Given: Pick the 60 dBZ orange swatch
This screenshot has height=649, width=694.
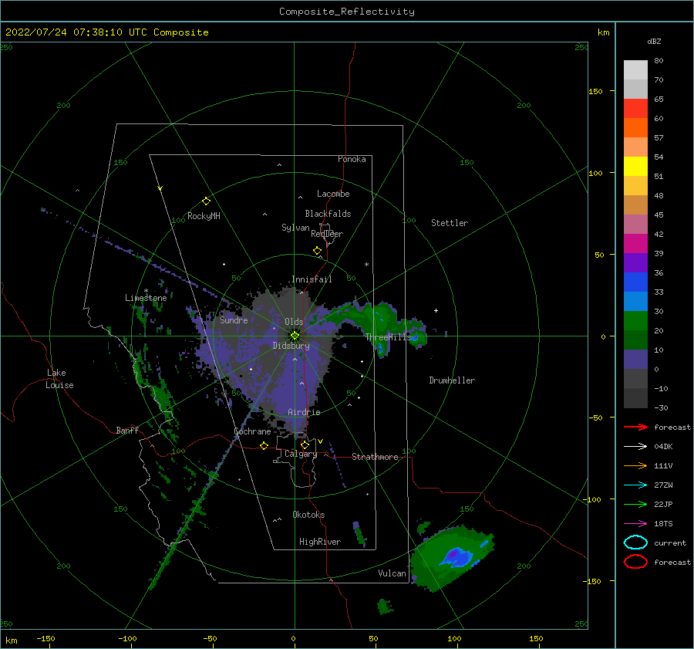Looking at the screenshot, I should click(x=635, y=127).
